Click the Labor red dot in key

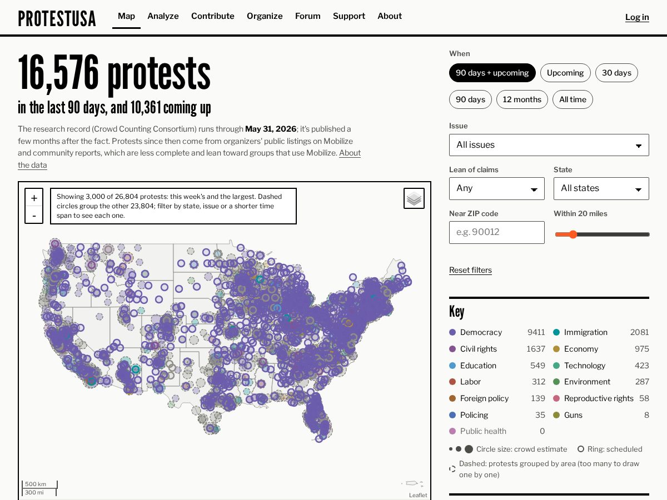pyautogui.click(x=452, y=382)
